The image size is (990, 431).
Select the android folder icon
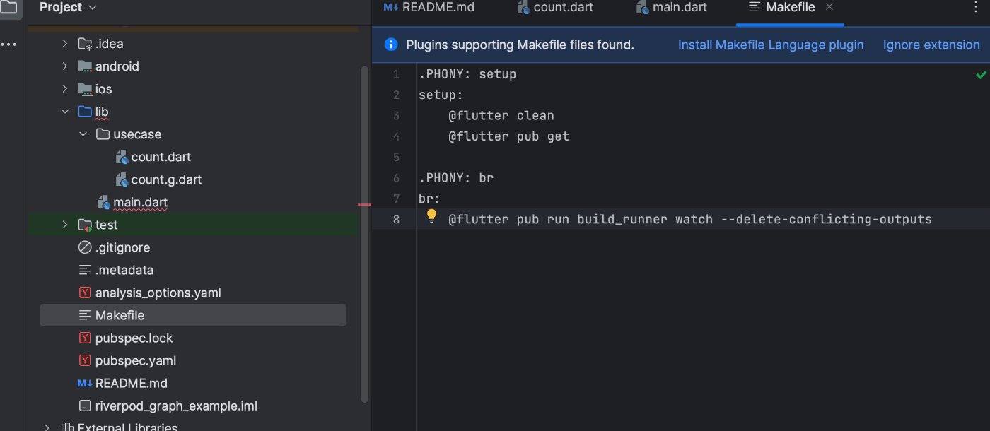(85, 66)
